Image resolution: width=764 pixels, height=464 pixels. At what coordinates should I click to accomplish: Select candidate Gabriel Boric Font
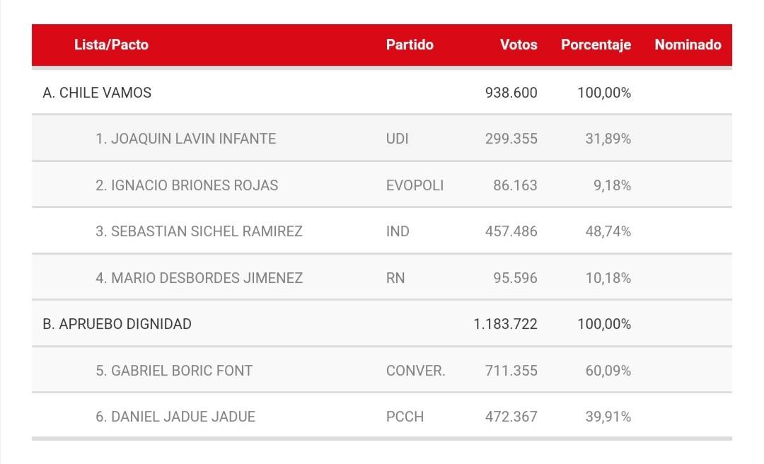pos(174,371)
